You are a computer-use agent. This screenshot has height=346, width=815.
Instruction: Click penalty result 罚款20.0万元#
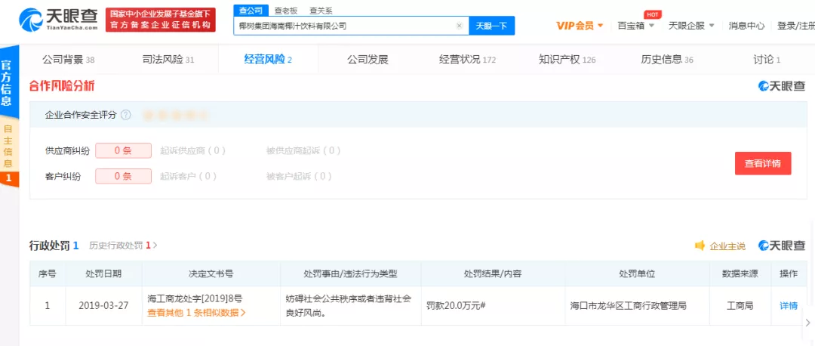[455, 306]
